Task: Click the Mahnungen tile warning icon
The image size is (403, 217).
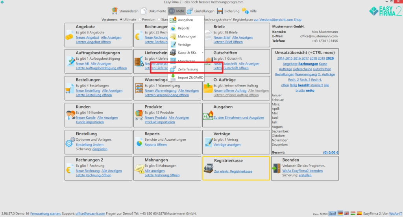Action: coord(139,169)
